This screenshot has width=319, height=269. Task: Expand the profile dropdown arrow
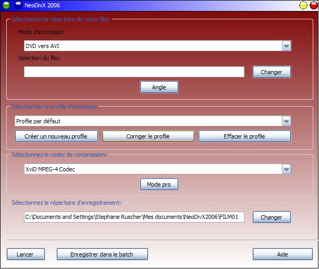pyautogui.click(x=287, y=121)
